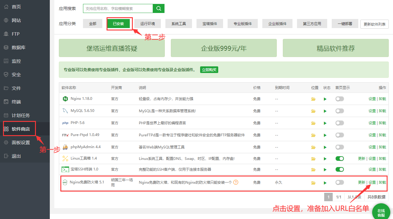This screenshot has height=219, width=393.
Task: Click the Nginx免费防火墙 status play icon
Action: pos(325,182)
